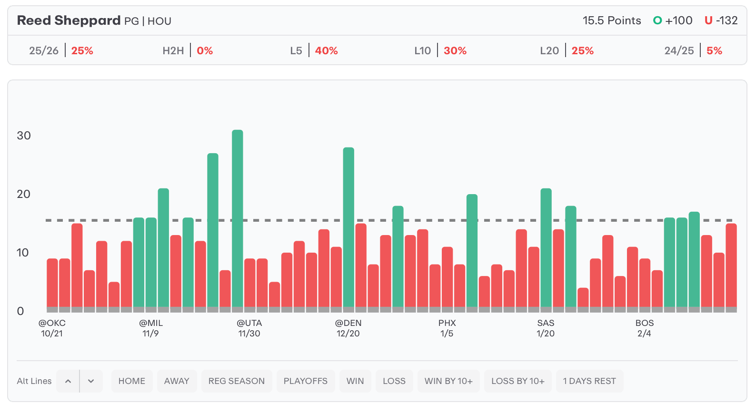Toggle the 1 DAYS REST filter
Screen dimensions: 756x413
pos(589,381)
